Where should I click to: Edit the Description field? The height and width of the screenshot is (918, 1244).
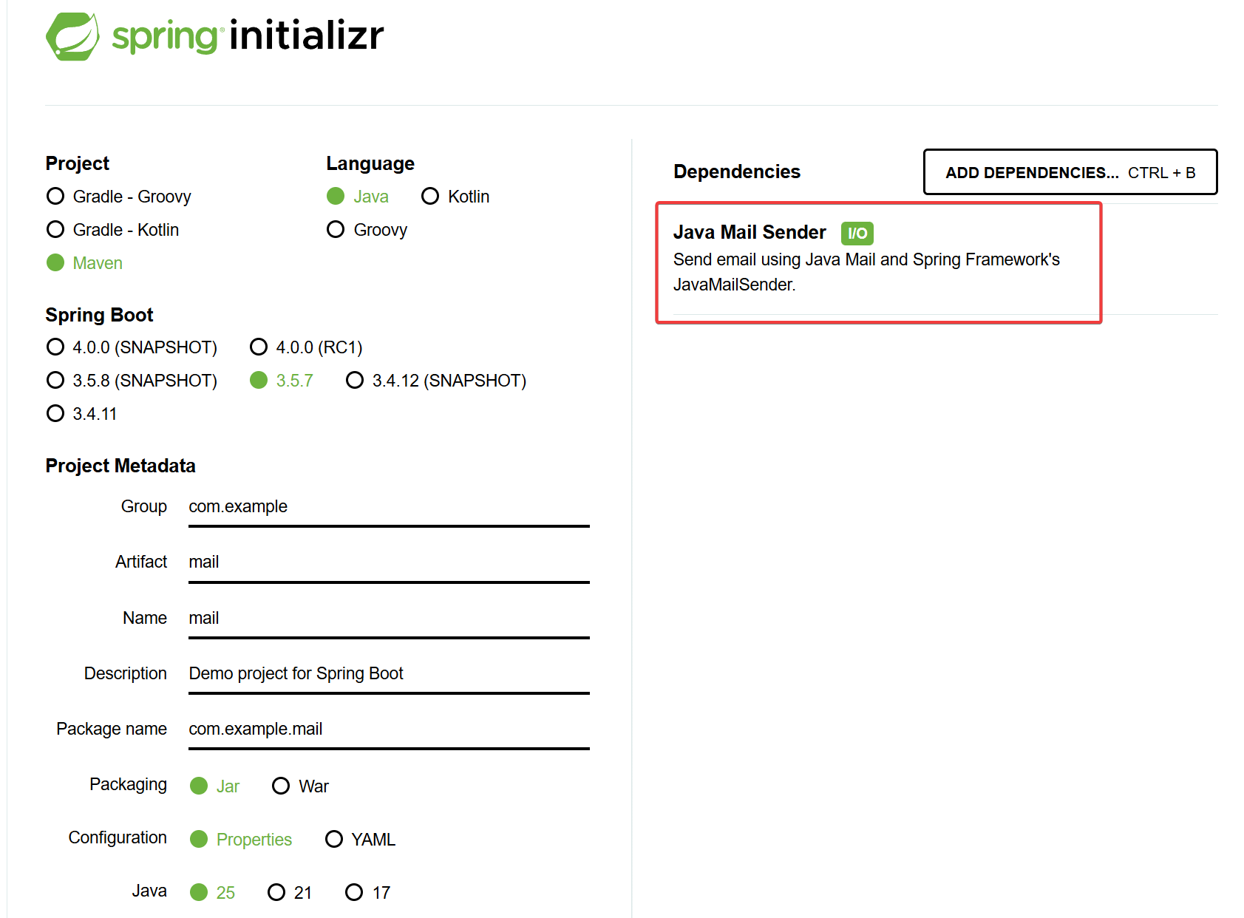coord(388,674)
